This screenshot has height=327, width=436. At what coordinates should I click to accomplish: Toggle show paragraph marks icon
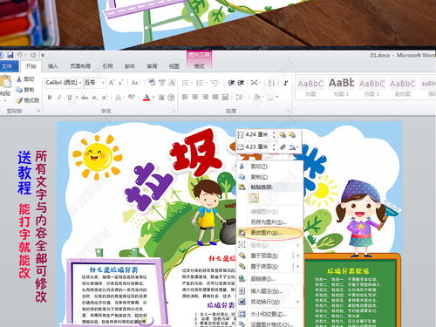(286, 83)
